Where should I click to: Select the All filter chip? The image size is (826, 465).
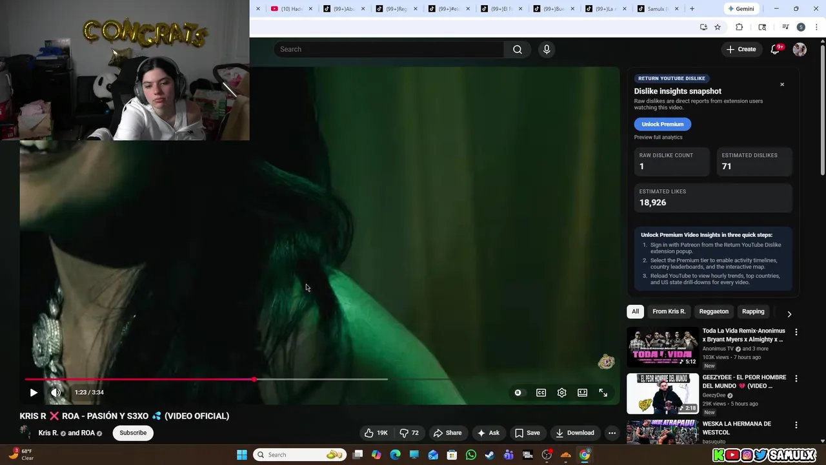(635, 311)
